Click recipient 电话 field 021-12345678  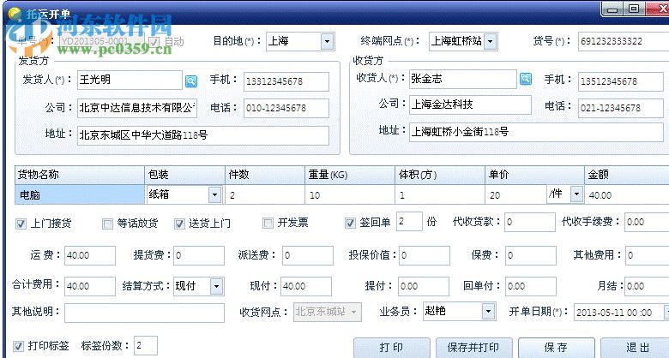click(x=621, y=108)
